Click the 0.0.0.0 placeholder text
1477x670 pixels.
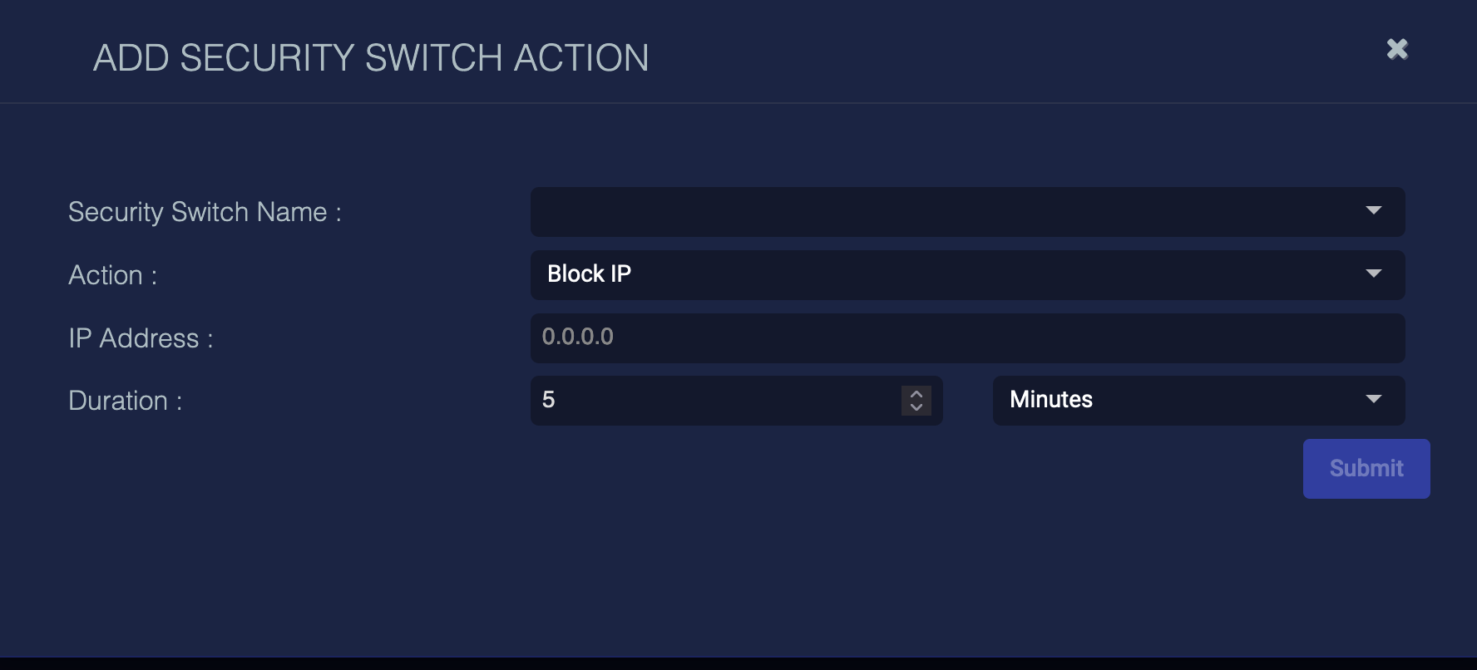tap(578, 337)
